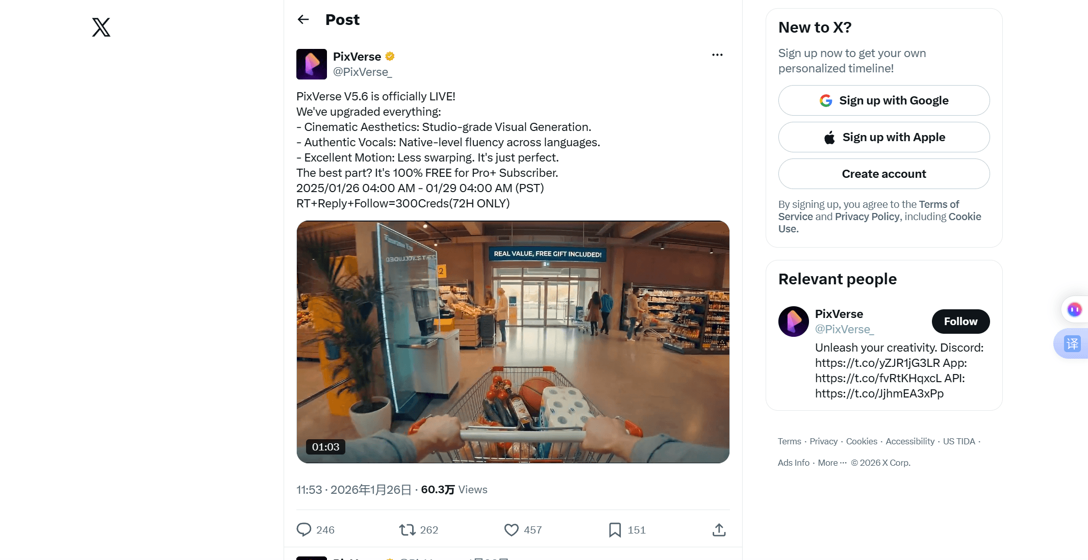Open the Accessibility footer link
This screenshot has height=560, width=1088.
pyautogui.click(x=910, y=441)
